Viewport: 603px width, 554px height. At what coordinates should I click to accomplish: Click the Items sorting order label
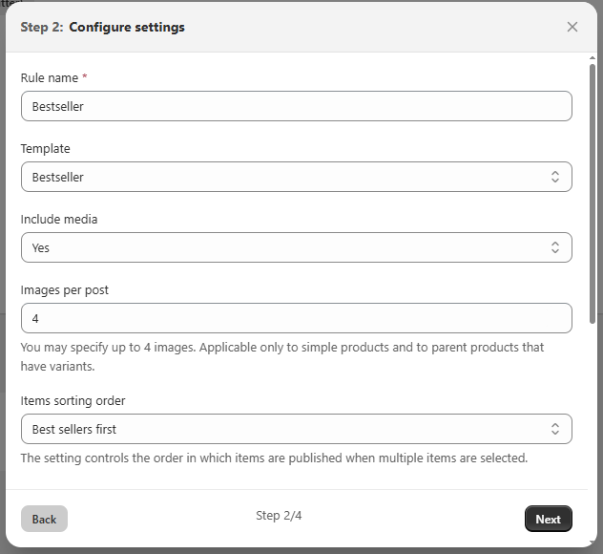[73, 400]
